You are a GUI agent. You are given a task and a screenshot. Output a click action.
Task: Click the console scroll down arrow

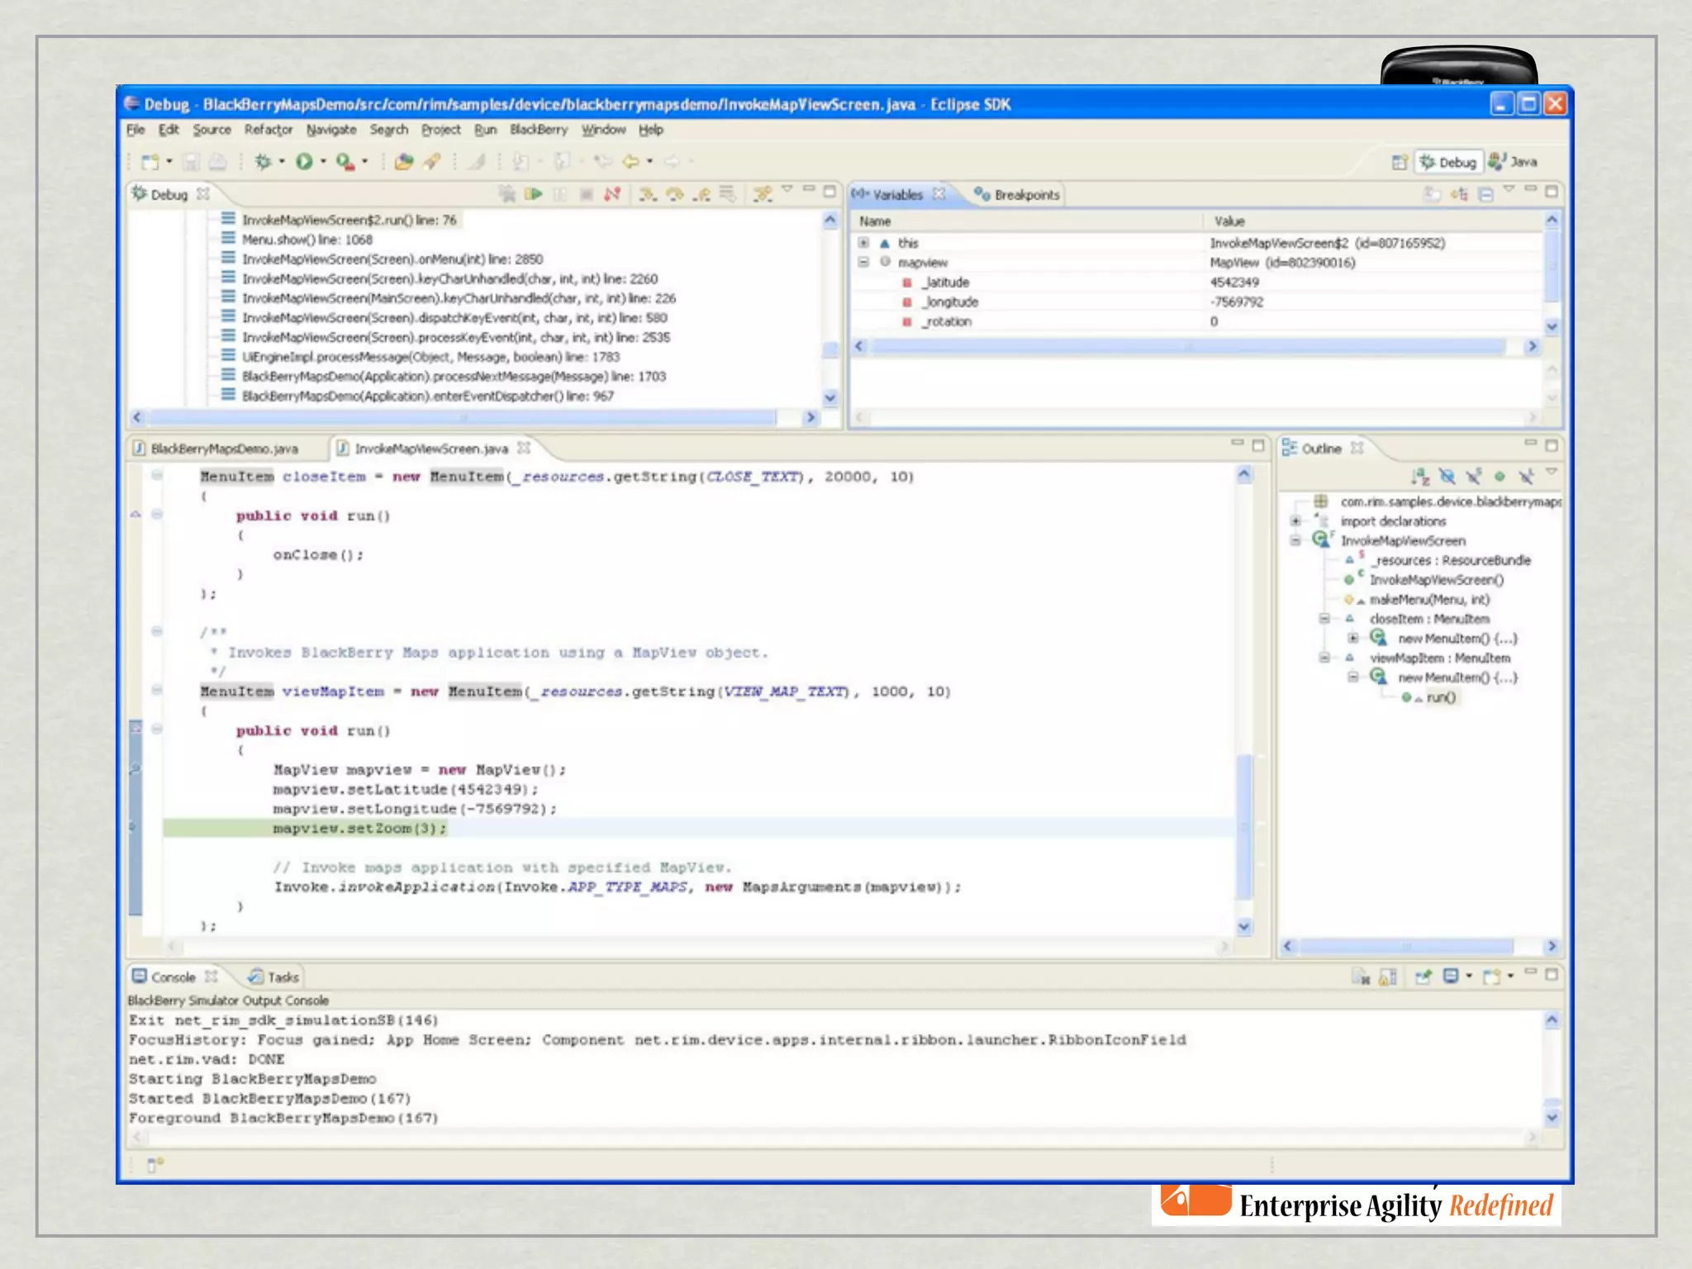[1552, 1118]
